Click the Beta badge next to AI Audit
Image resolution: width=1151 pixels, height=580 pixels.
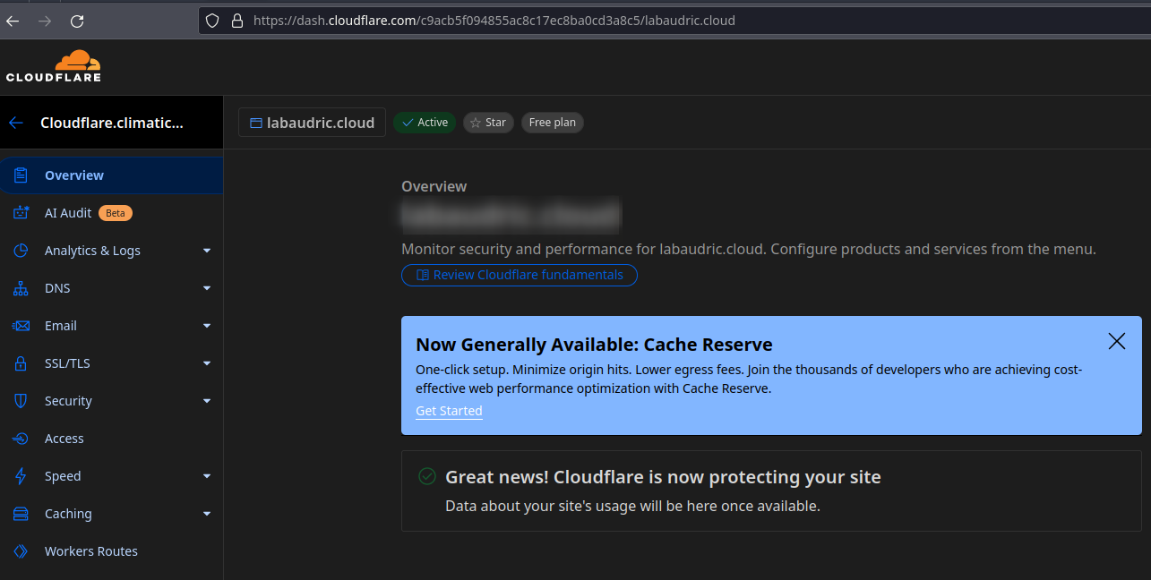[116, 213]
